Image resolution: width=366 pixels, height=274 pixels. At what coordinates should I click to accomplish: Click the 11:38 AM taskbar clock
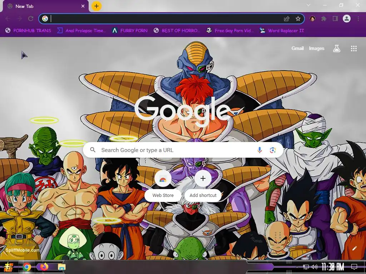click(x=333, y=267)
